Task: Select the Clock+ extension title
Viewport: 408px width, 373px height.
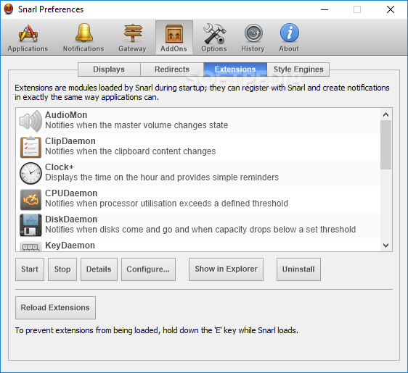Action: pos(60,167)
